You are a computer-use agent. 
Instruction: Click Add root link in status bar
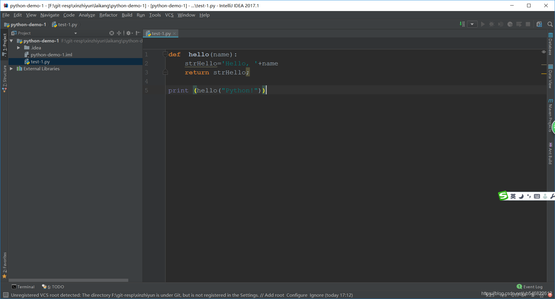pos(274,295)
